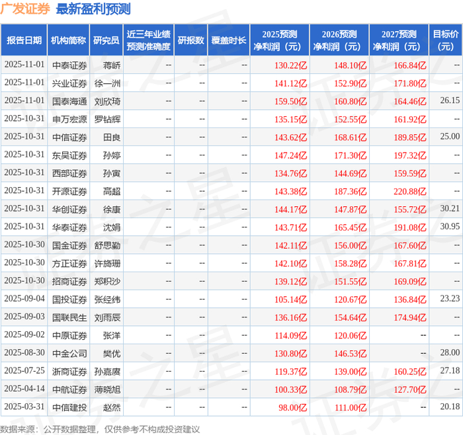463x435 pixels.
Task: Click the 目标价 column header
Action: (x=446, y=40)
